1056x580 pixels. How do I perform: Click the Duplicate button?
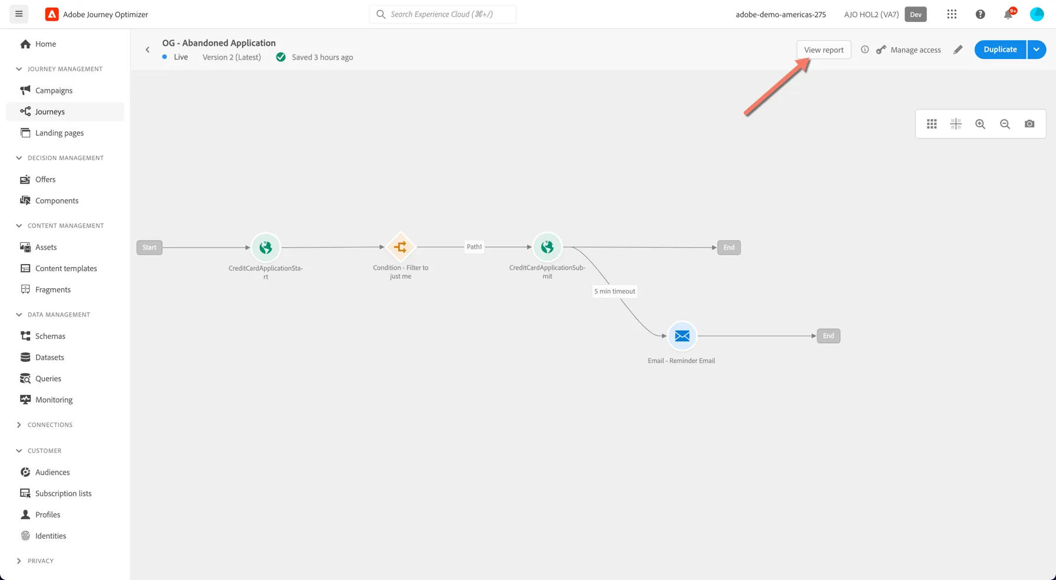[x=1000, y=50]
